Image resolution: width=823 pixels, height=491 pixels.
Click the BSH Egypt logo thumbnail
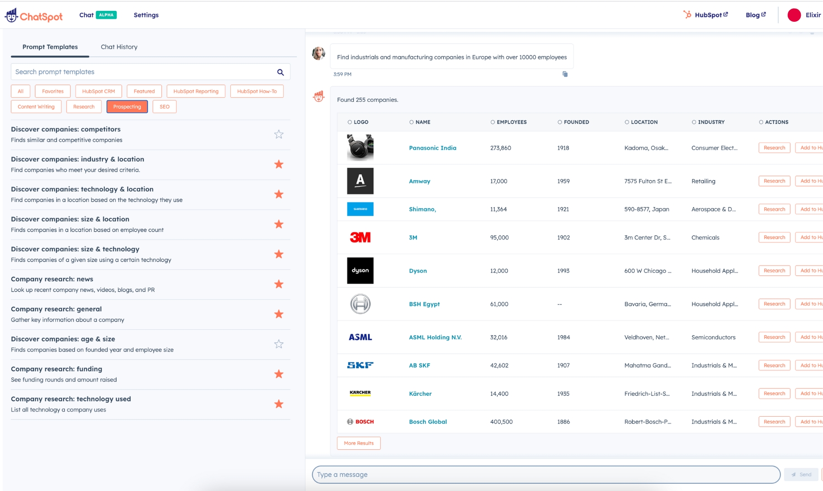(360, 304)
